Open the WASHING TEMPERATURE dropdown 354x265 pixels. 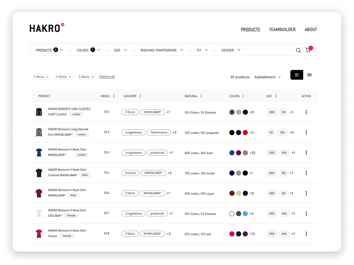(161, 50)
